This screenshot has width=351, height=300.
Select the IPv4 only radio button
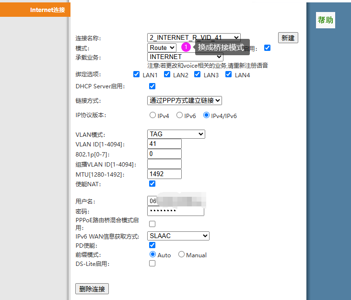153,115
